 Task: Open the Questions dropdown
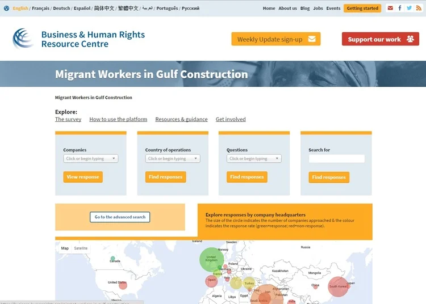(254, 159)
